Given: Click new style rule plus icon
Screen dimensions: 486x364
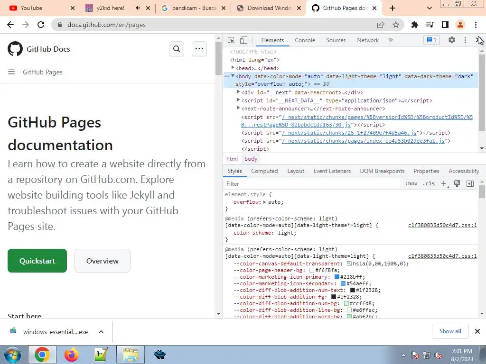Looking at the screenshot, I should 444,183.
